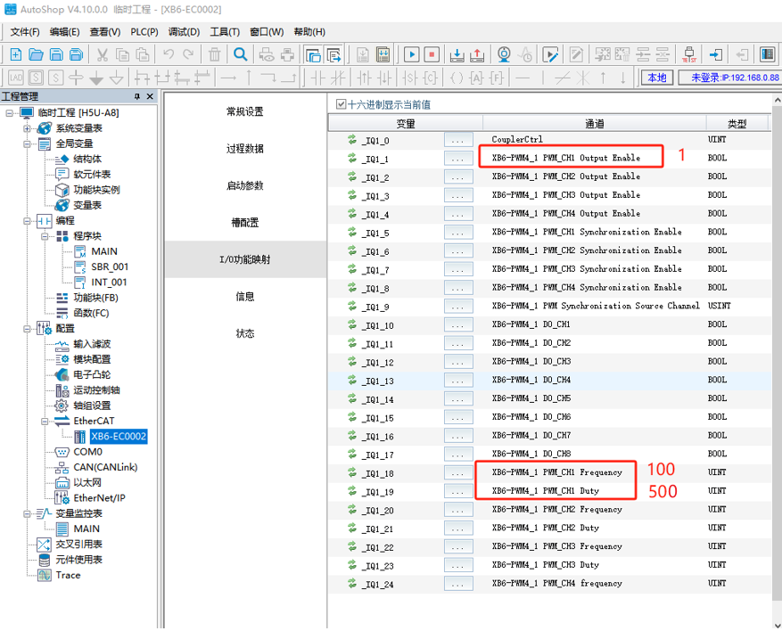Click the Save All (stacked floppies) icon
The width and height of the screenshot is (782, 631).
[77, 54]
